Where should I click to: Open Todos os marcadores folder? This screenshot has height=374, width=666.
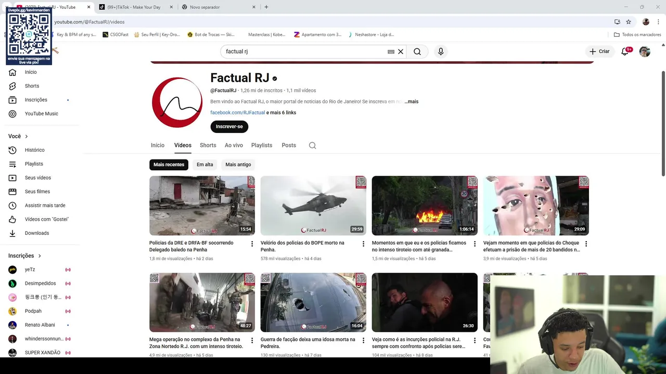click(637, 35)
